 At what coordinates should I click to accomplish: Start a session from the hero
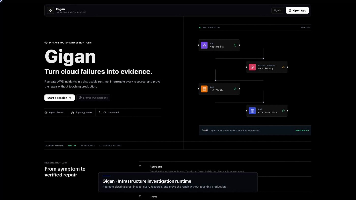tap(60, 98)
